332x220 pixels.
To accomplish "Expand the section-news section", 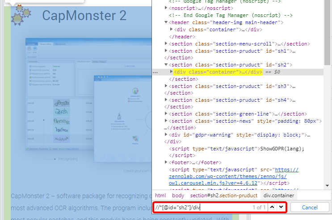I will pos(166,120).
